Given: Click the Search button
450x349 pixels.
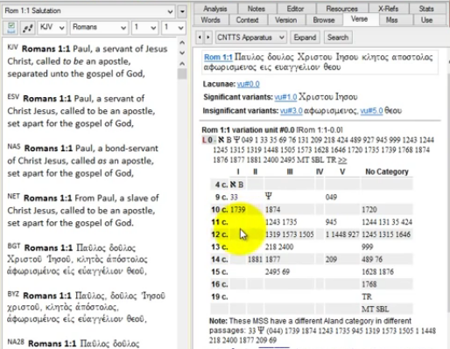Looking at the screenshot, I should click(x=338, y=38).
